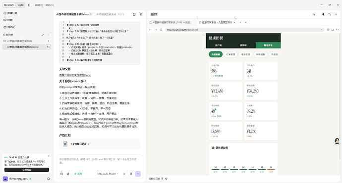
Task: Select AI营养师健康团餐系统Demo task row
Action: tap(26, 47)
